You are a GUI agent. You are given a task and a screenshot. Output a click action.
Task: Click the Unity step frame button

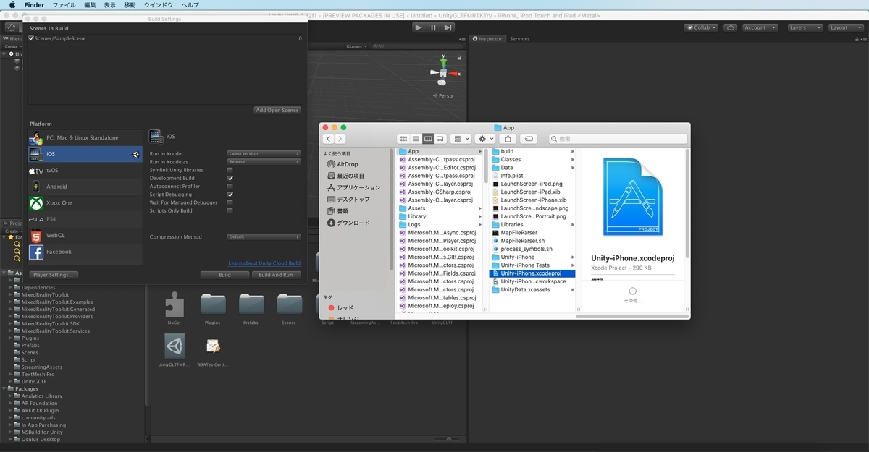point(448,27)
